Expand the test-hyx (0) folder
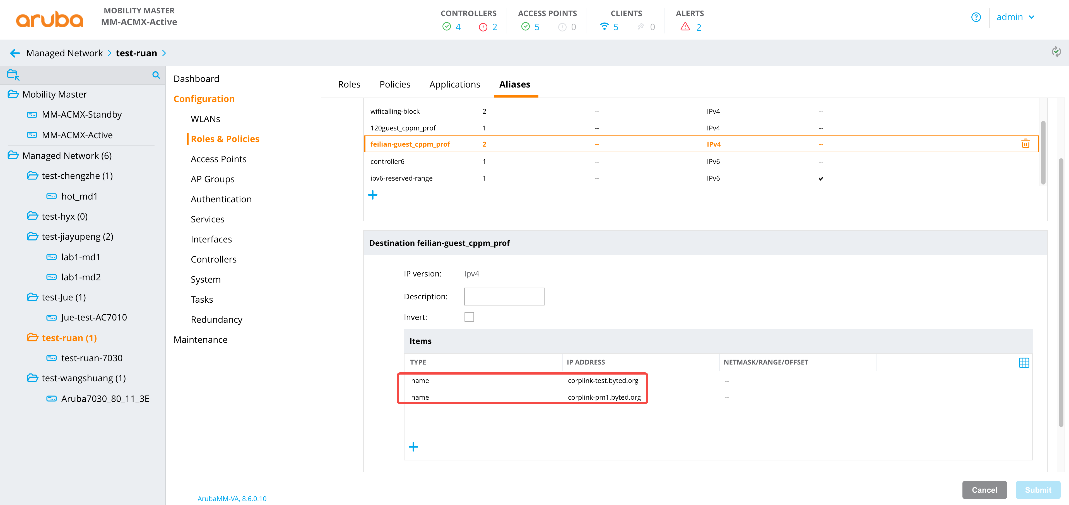This screenshot has height=505, width=1069. (33, 216)
